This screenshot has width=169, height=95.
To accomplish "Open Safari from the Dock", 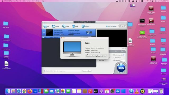I will click(19, 91).
